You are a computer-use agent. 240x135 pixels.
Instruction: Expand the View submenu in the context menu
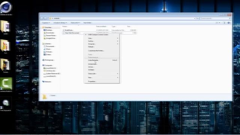[x=102, y=38]
